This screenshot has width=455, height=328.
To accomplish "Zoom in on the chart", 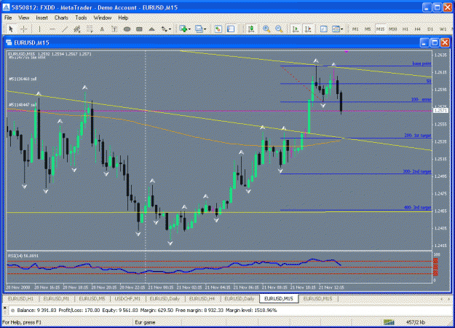I will click(x=266, y=29).
